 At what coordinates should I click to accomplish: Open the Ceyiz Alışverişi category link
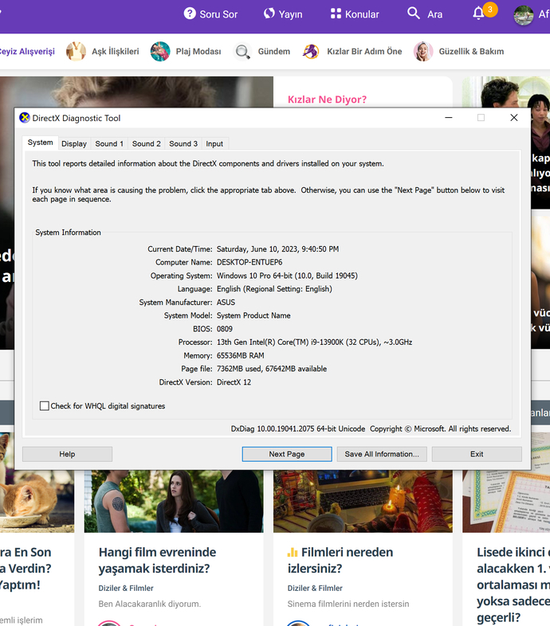click(x=27, y=52)
